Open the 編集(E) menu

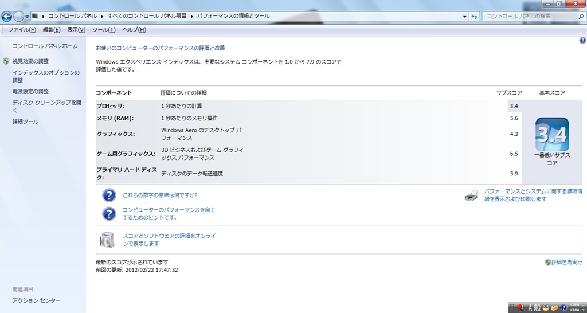(x=52, y=30)
